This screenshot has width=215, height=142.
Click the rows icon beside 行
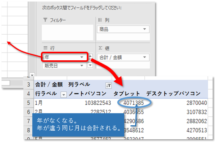[x=46, y=48]
